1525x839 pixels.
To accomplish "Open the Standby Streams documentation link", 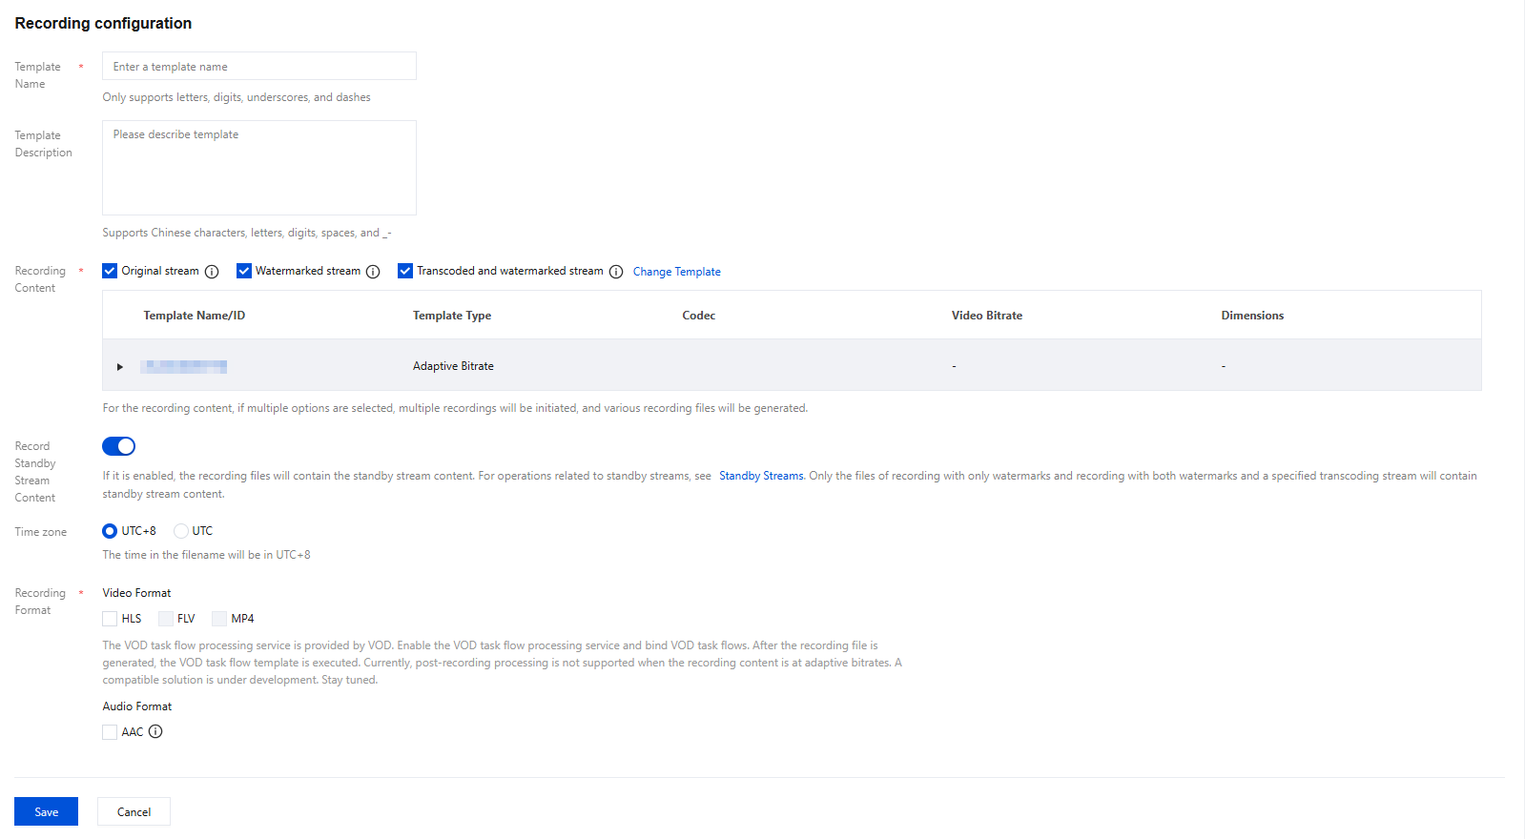I will 761,476.
